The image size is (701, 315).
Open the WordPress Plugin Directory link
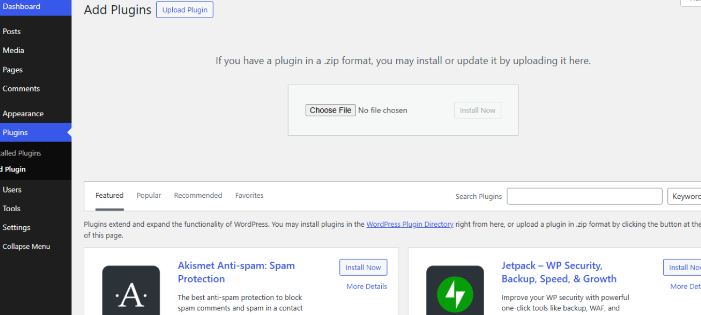coord(410,224)
